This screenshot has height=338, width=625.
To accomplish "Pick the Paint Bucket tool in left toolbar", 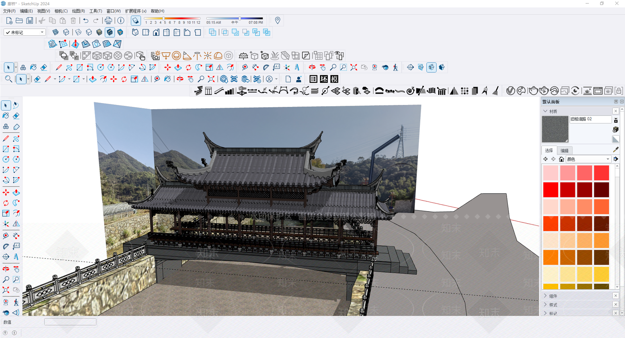I will pyautogui.click(x=6, y=116).
